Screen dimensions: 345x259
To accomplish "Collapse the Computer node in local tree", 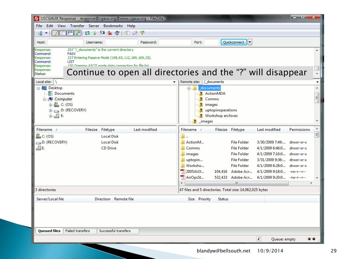I will click(44, 99).
